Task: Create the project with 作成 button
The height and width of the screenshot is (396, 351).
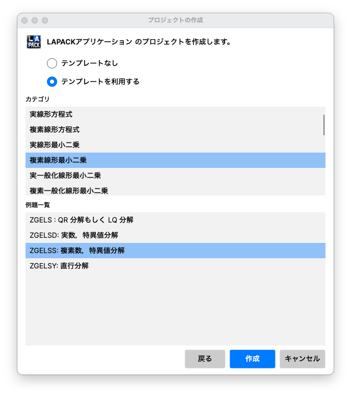Action: 252,359
